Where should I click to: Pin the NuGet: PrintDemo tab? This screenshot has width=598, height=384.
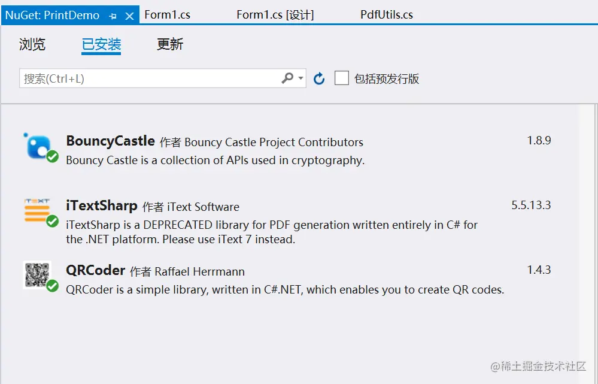tap(113, 16)
